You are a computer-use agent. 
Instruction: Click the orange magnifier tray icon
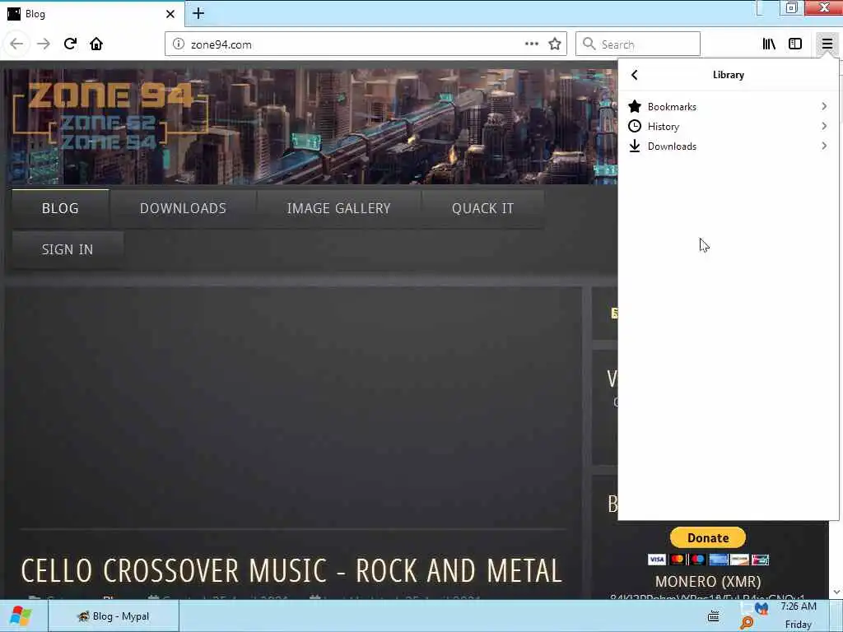pos(746,623)
